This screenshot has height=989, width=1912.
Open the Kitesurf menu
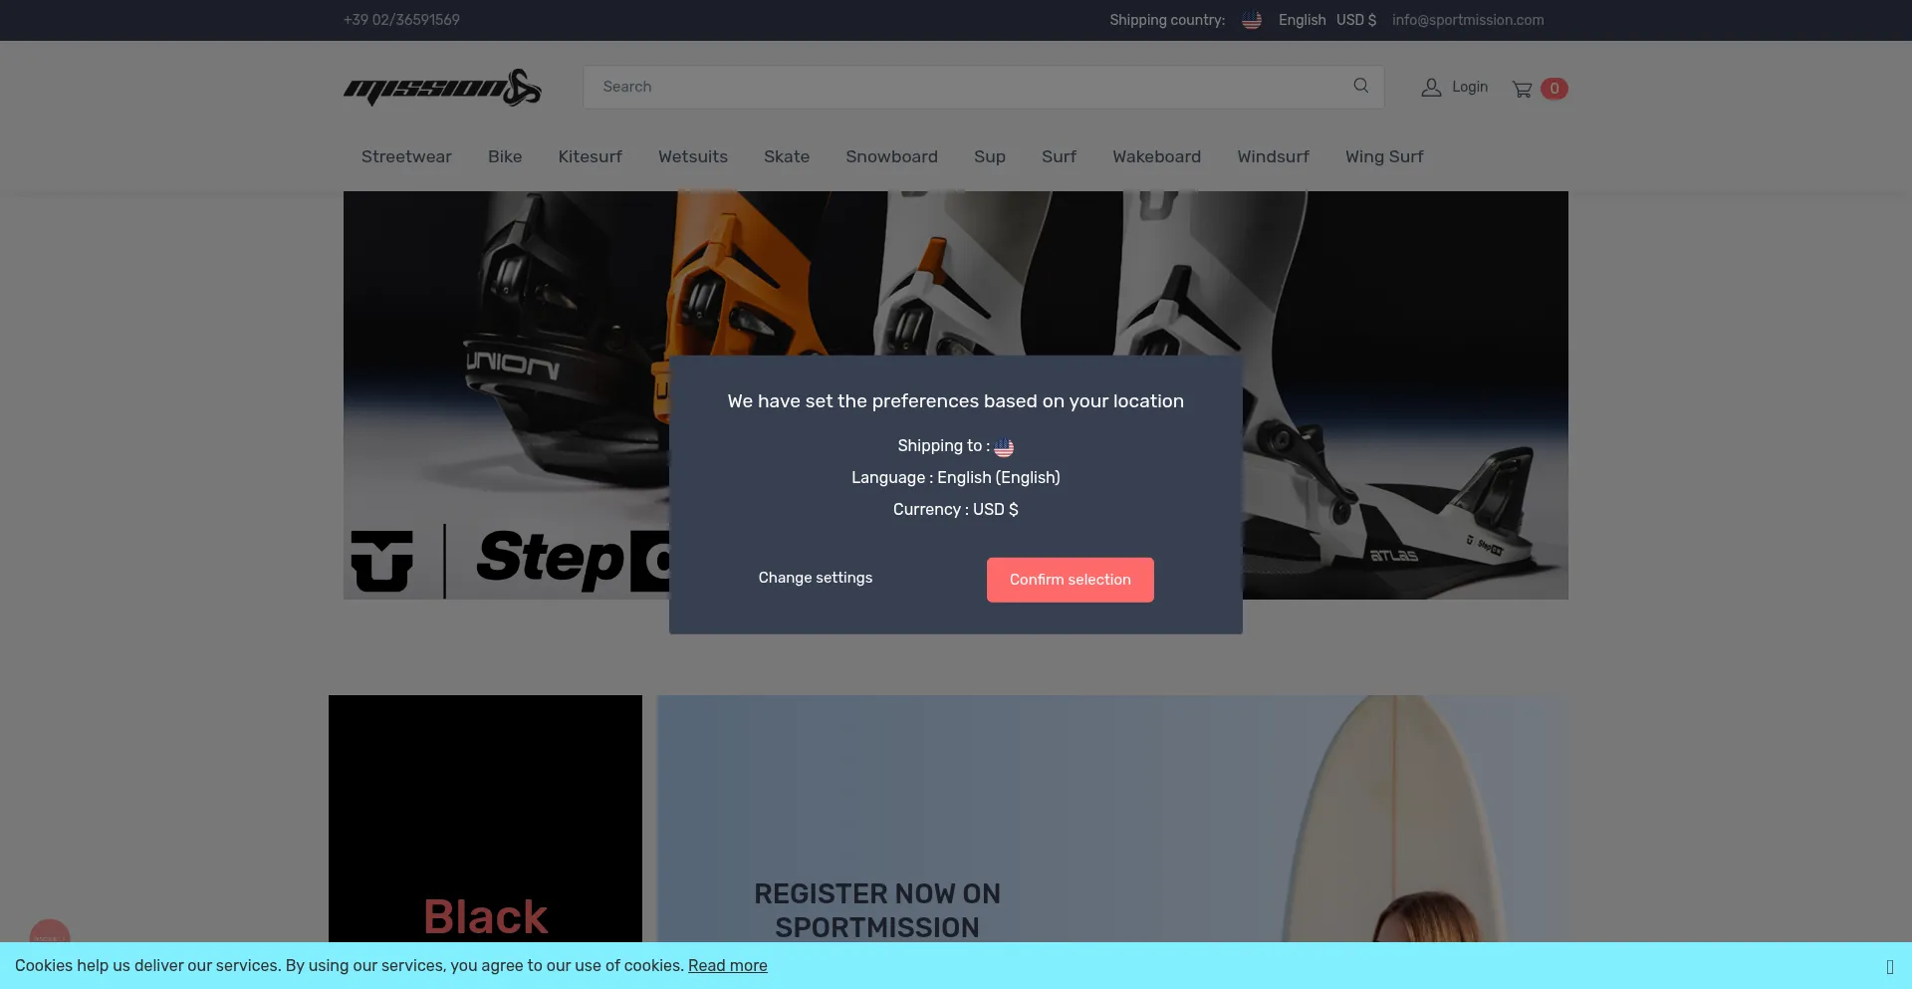tap(590, 156)
